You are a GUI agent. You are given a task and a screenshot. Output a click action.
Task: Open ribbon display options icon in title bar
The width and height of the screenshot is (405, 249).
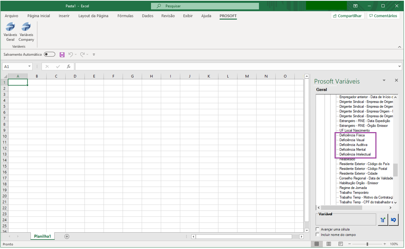click(356, 6)
